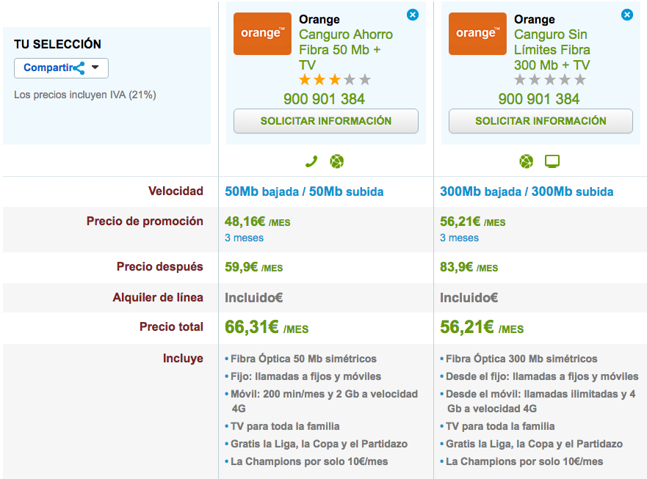Expand the Compartir dropdown arrow
This screenshot has width=647, height=479.
(x=95, y=68)
